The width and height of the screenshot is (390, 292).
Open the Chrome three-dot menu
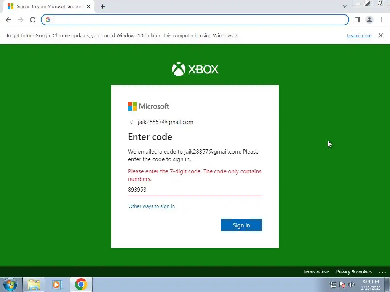click(382, 20)
